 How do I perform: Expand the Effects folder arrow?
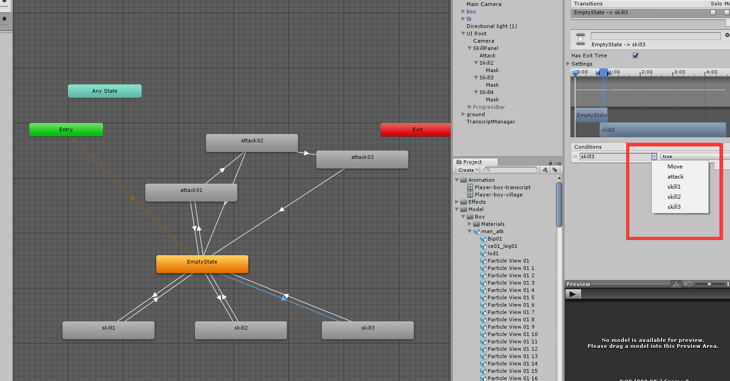click(457, 202)
